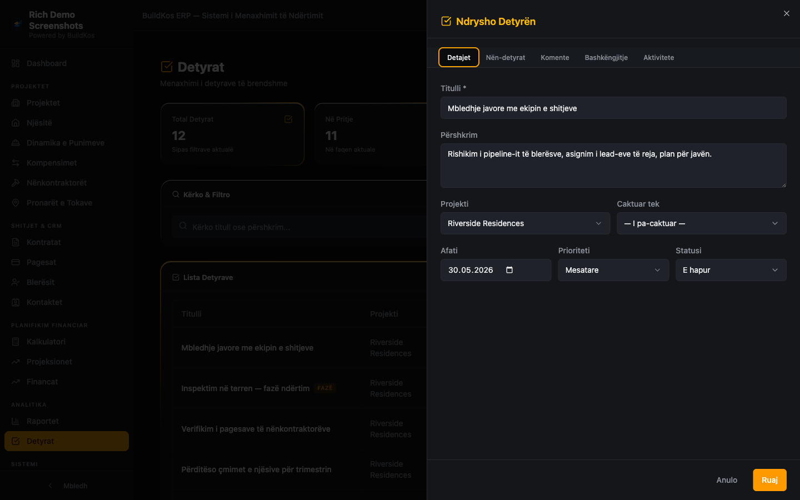This screenshot has width=800, height=500.
Task: Click the Projeksionet trend icon
Action: coord(16,362)
